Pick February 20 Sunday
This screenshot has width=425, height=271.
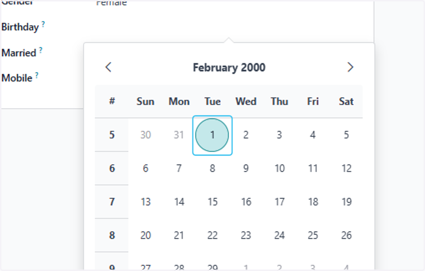point(146,235)
